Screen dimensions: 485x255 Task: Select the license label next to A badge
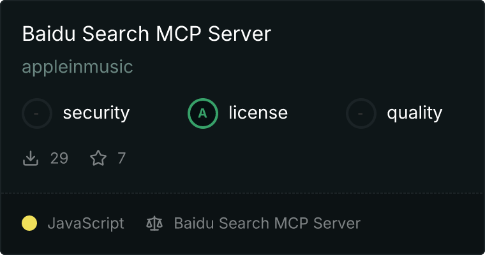[258, 112]
